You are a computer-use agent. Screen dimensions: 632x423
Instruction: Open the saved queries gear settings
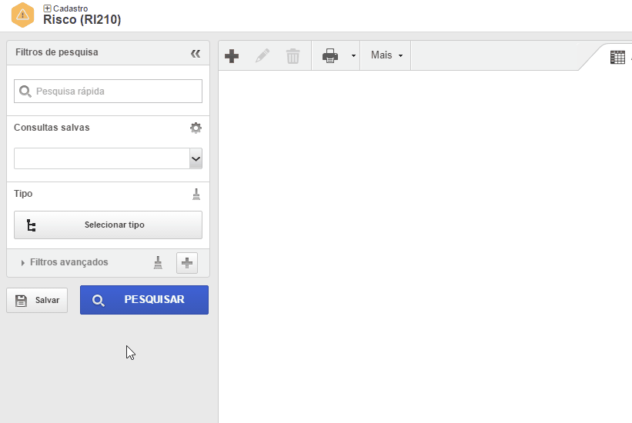[196, 128]
